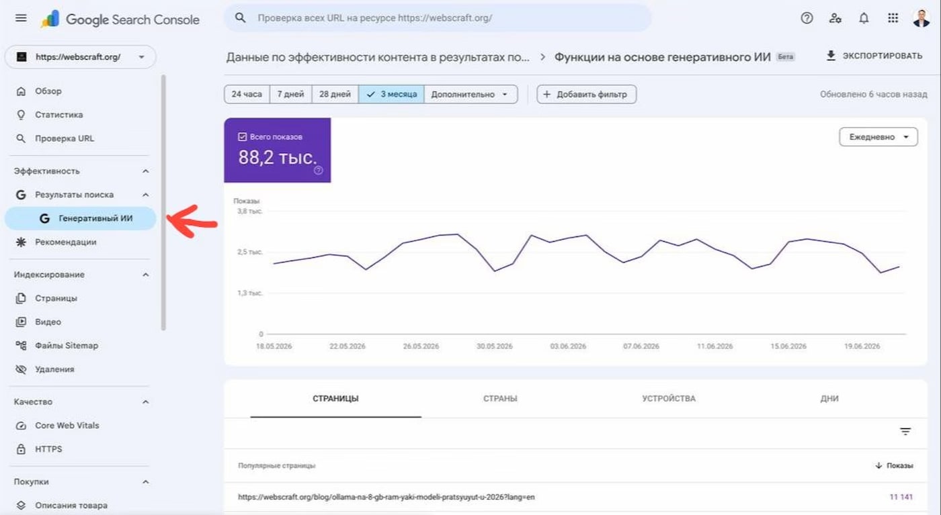Click the ЭКСПОРТИРОВАТЬ button
The image size is (941, 515).
point(874,56)
